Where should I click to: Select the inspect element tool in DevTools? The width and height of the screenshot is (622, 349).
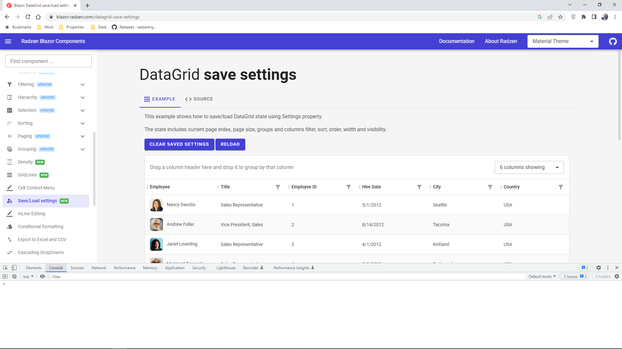tap(5, 268)
